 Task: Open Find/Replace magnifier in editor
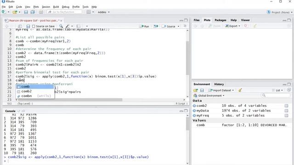coord(61,26)
